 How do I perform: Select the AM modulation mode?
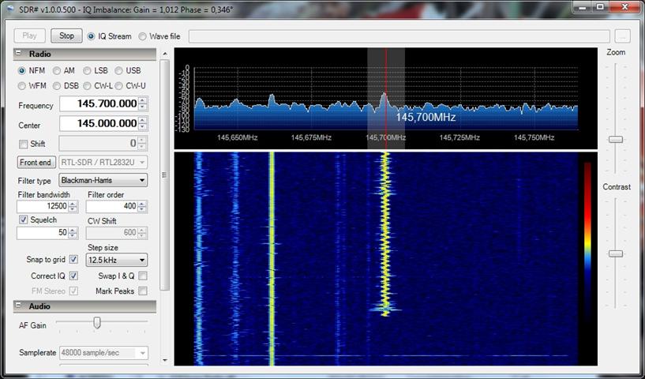tap(57, 70)
